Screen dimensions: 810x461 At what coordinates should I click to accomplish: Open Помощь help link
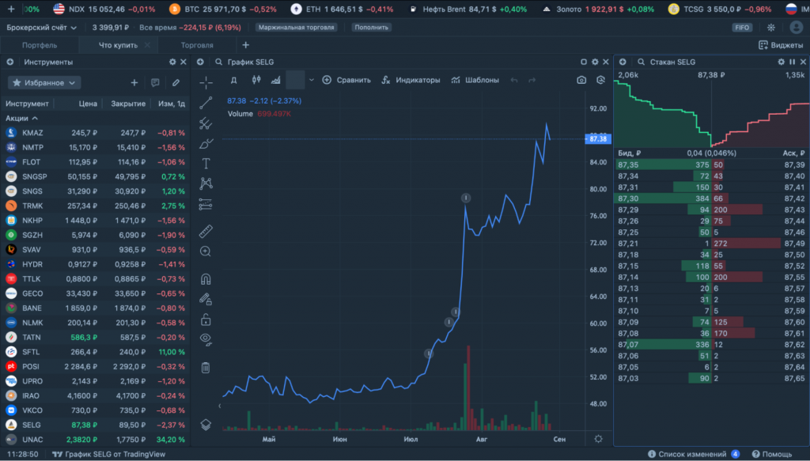(x=772, y=455)
